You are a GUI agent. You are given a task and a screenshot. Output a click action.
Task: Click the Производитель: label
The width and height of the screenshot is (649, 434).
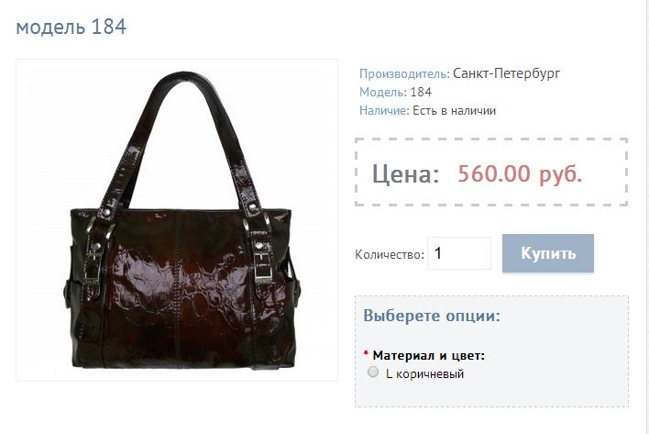[x=404, y=73]
